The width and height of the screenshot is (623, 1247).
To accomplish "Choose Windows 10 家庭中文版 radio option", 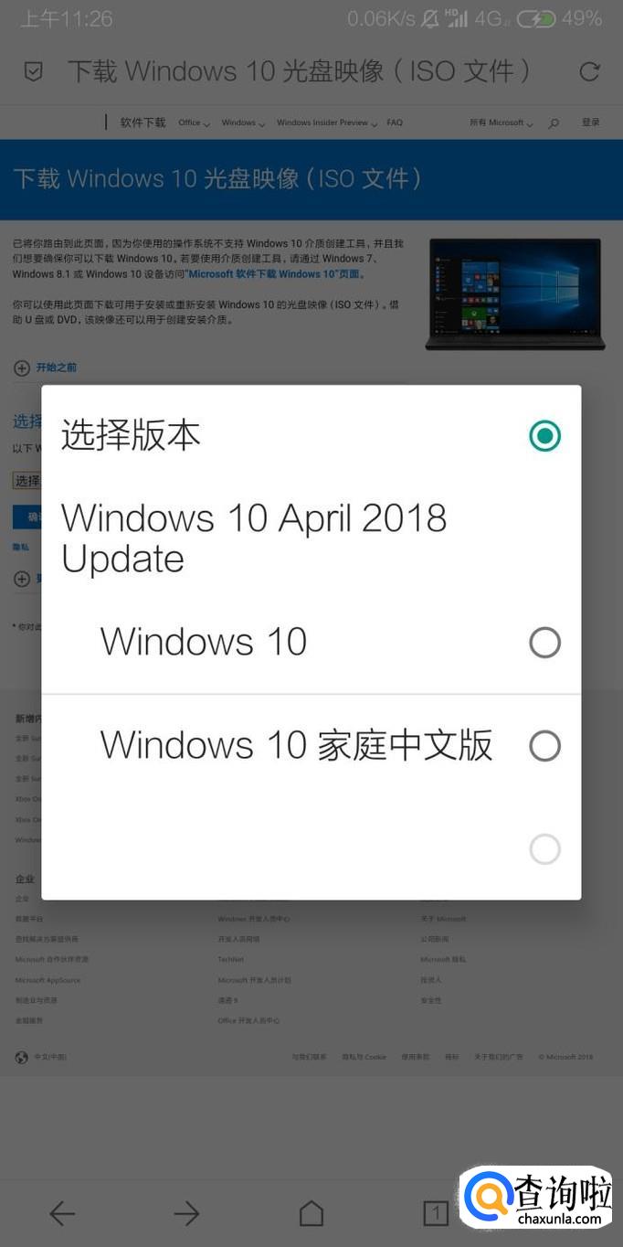I will [x=545, y=746].
